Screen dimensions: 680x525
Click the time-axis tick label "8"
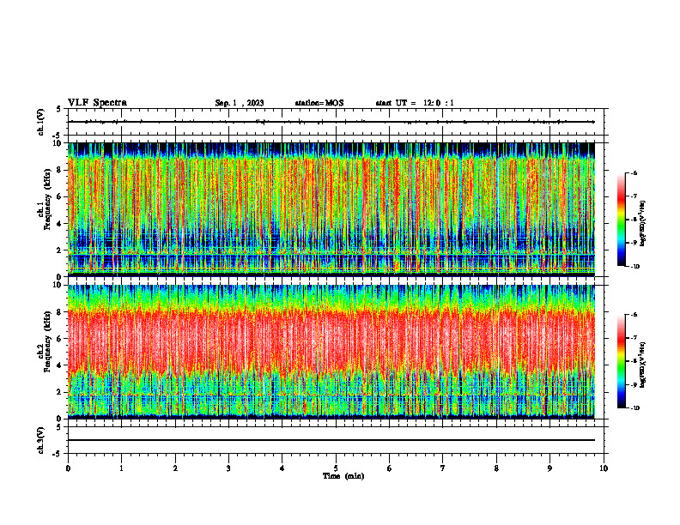pos(496,468)
